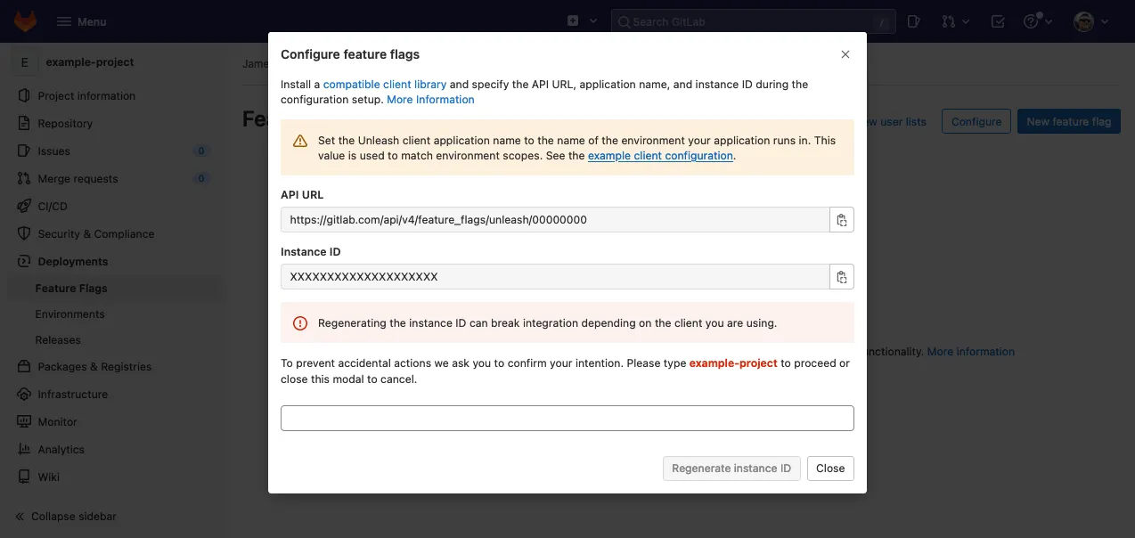Click the Repository sidebar icon
The width and height of the screenshot is (1135, 538).
24,124
